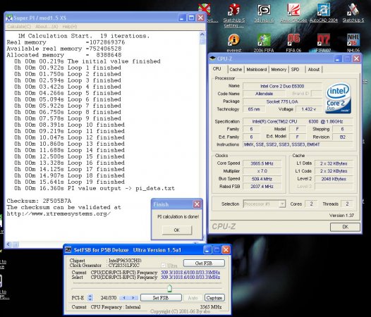Step frequency left with SetFSB arrow
This screenshot has width=371, height=317.
pos(124,297)
